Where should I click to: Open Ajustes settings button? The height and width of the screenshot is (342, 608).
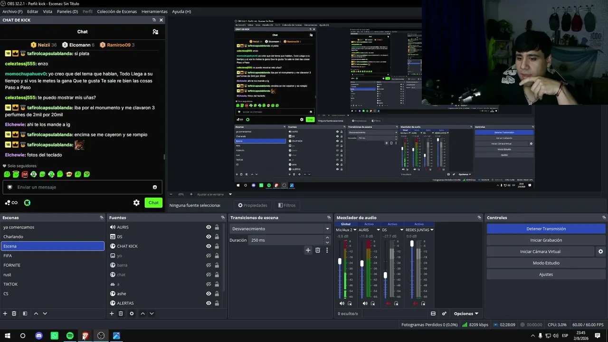tap(546, 275)
